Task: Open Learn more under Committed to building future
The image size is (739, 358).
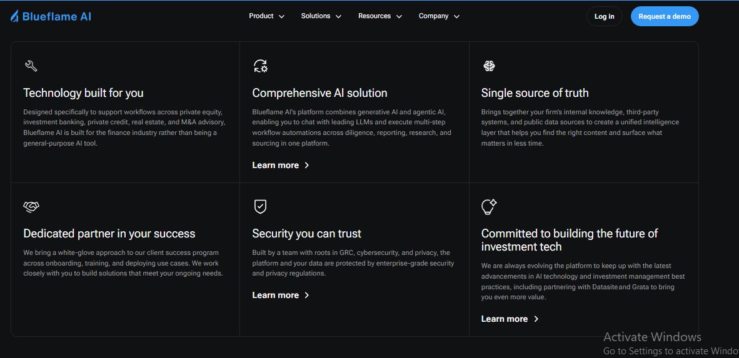Action: [x=505, y=319]
